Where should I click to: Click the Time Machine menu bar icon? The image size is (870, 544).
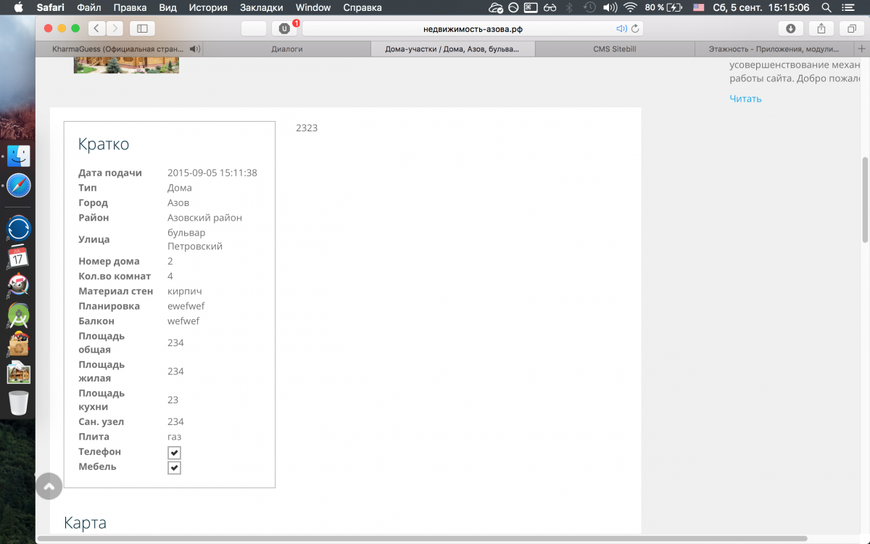tap(589, 7)
